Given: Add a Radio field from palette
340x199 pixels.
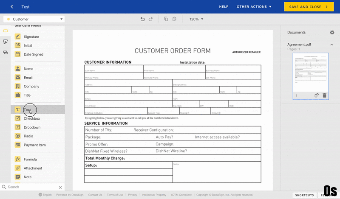Looking at the screenshot, I should click(x=28, y=136).
